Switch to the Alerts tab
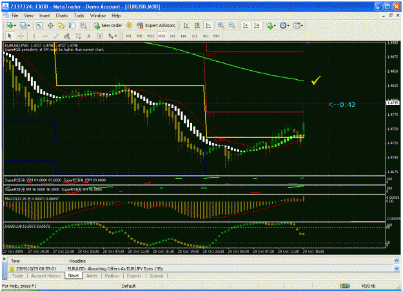The height and width of the screenshot is (291, 403). 92,276
